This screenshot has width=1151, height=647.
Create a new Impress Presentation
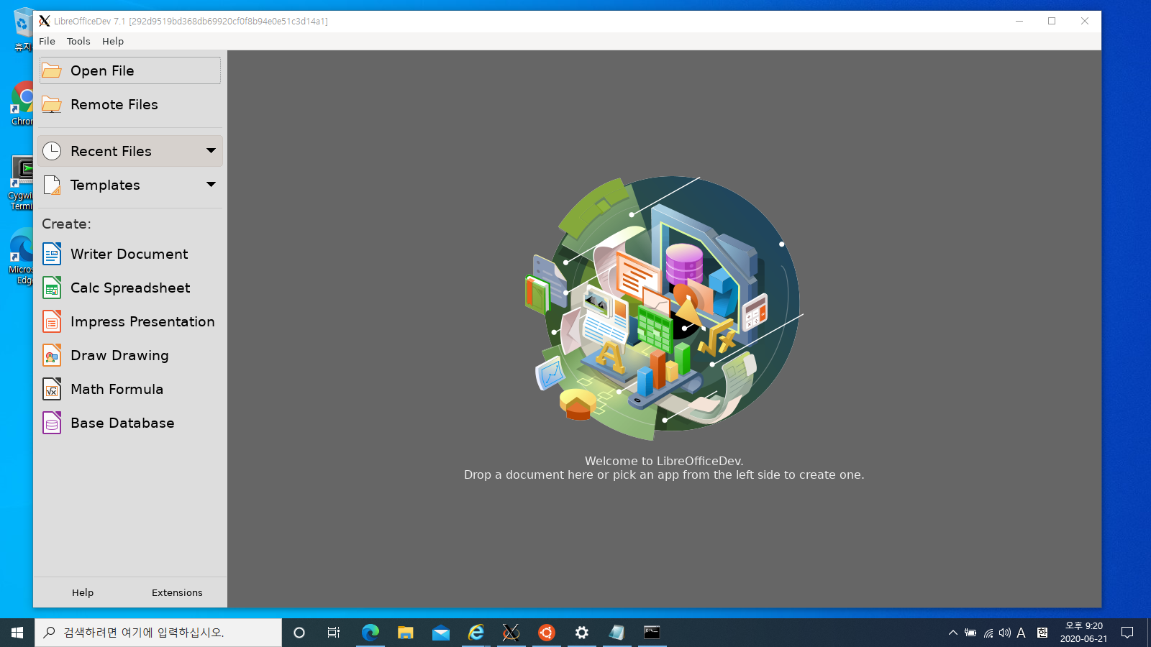click(x=129, y=321)
